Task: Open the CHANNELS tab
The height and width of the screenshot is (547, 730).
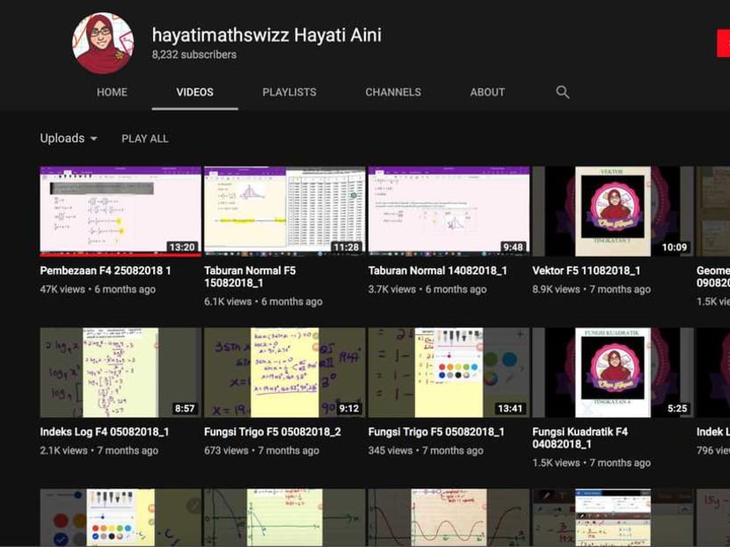Action: pos(393,91)
